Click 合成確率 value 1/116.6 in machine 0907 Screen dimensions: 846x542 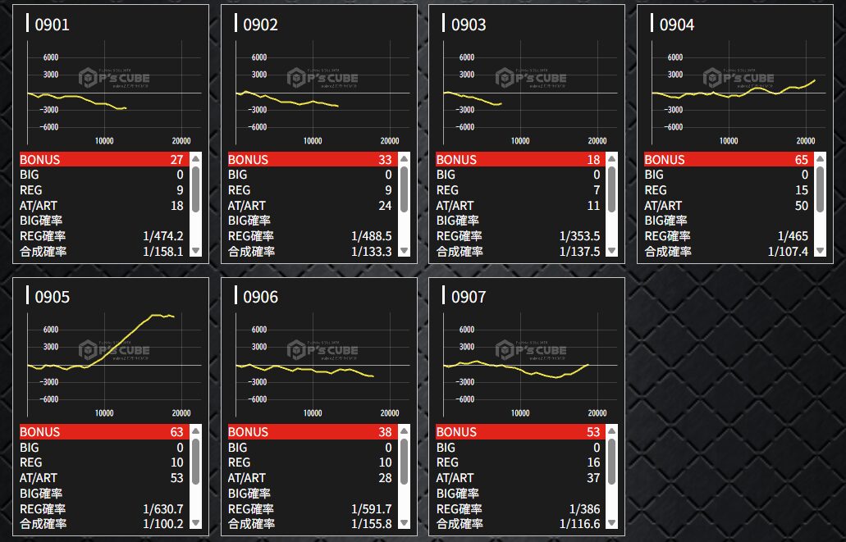579,524
